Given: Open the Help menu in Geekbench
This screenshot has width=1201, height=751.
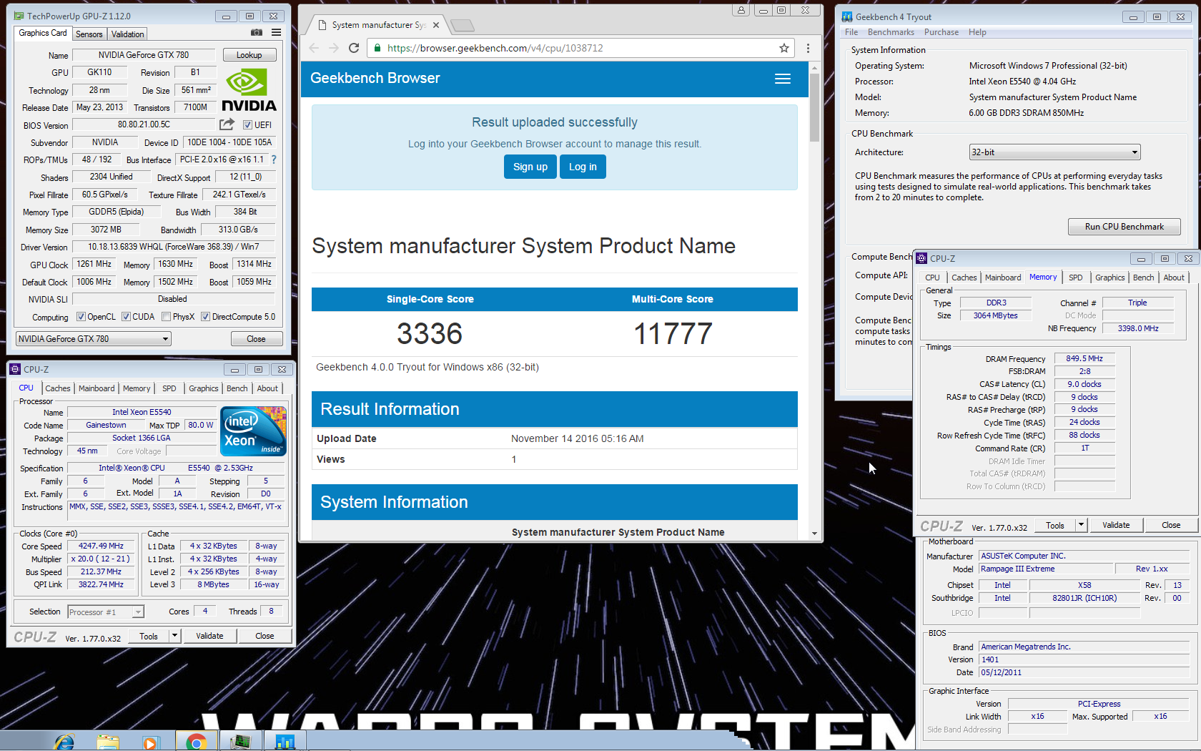Looking at the screenshot, I should pos(977,32).
